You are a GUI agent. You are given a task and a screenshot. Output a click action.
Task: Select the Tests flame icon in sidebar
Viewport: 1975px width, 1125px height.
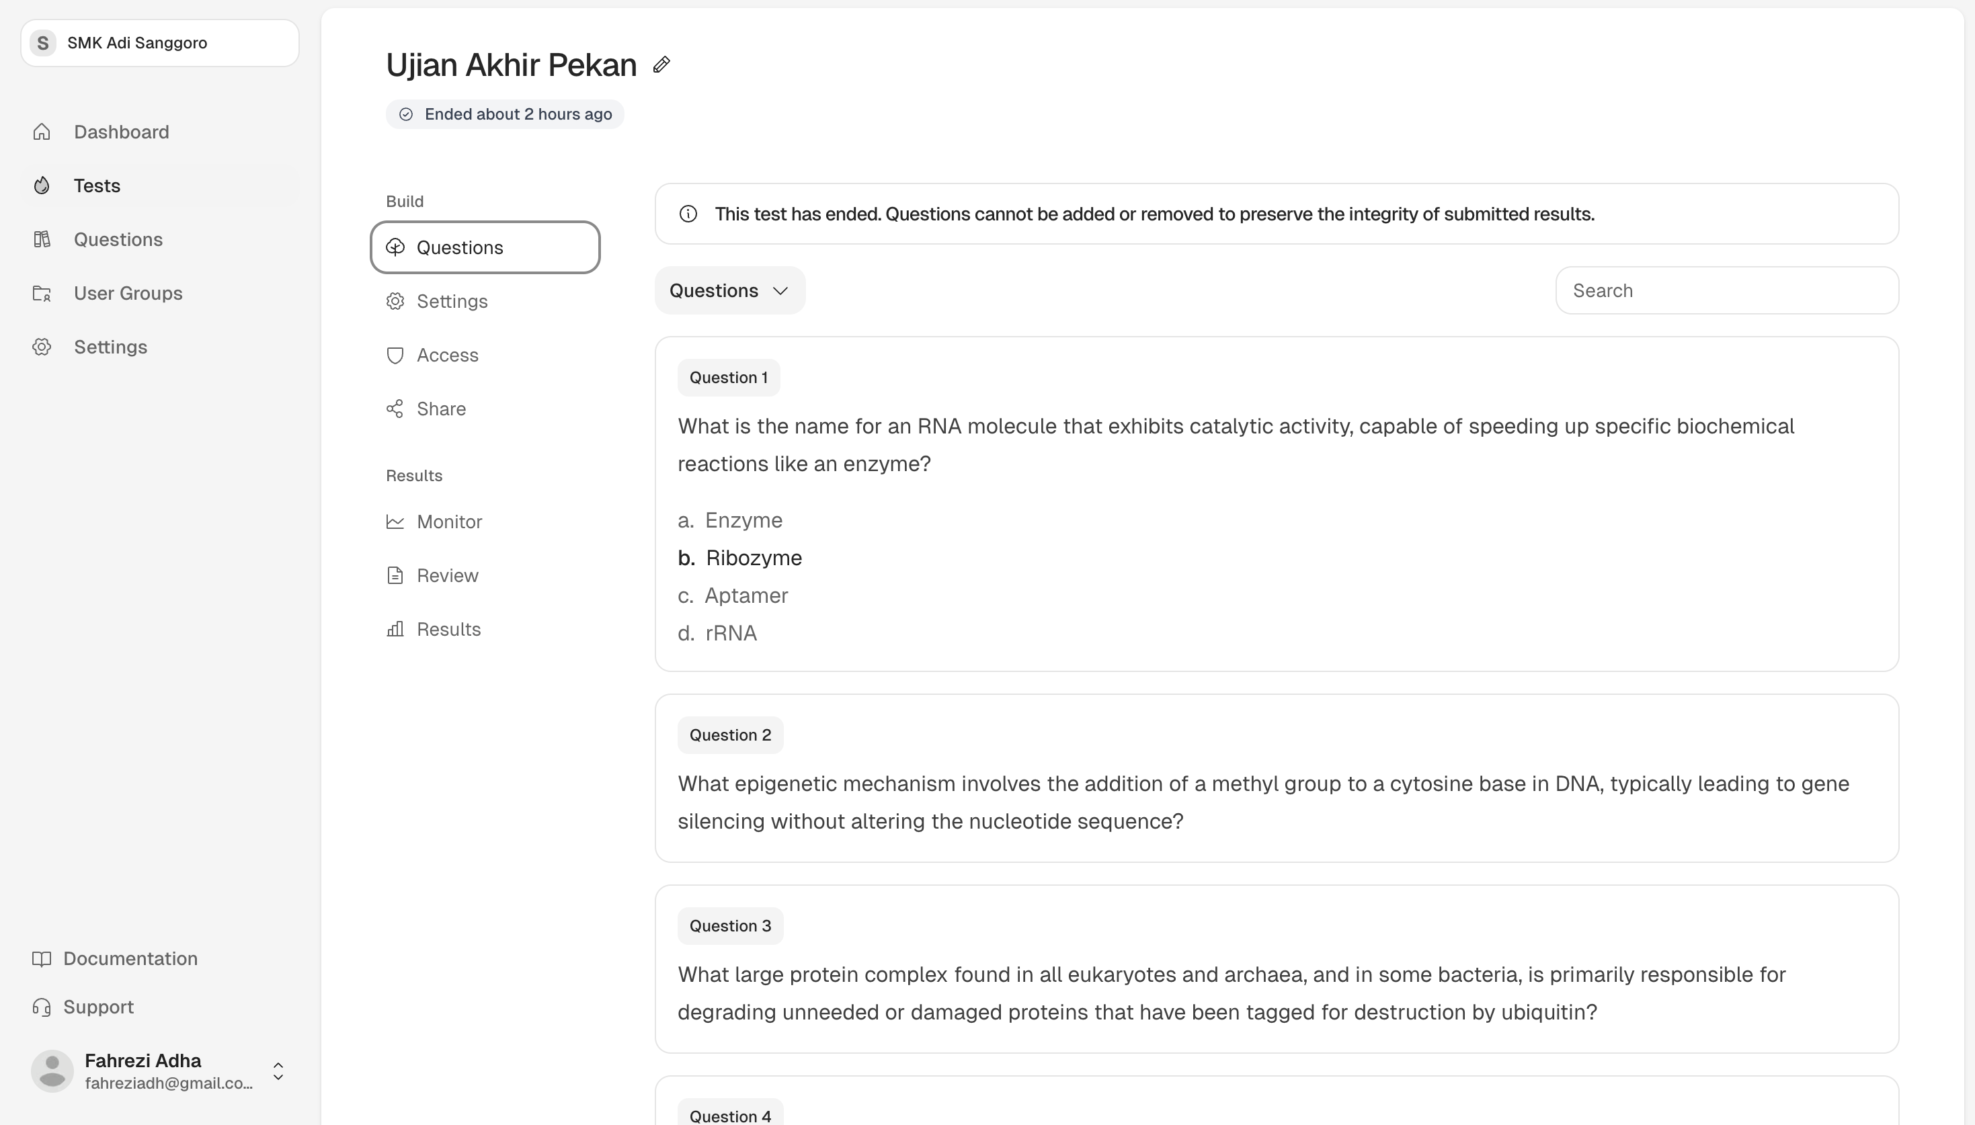42,185
